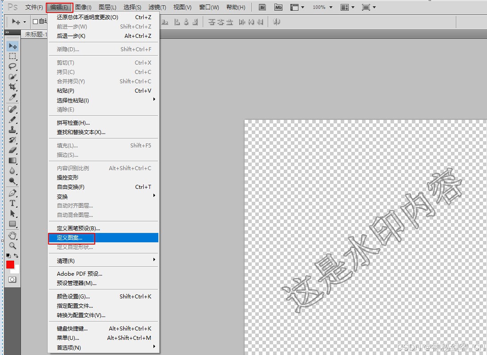
Task: Choose 定义图案... from Edit menu
Action: pos(104,238)
